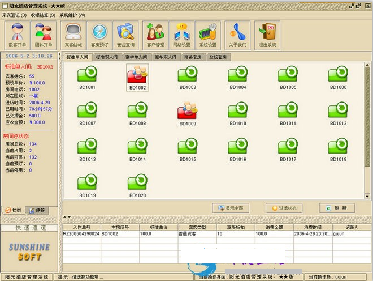Open the 收银结算 (S) menu
This screenshot has height=281, width=373.
pos(43,15)
